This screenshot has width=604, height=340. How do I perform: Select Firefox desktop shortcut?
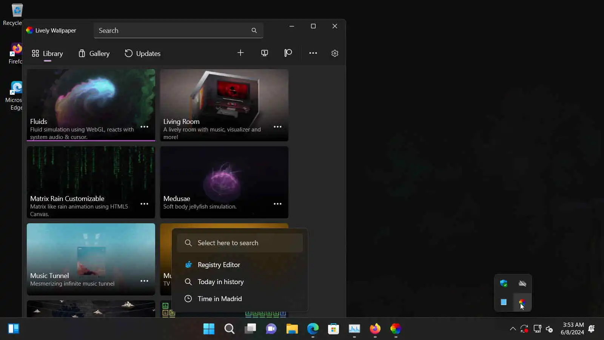(16, 53)
